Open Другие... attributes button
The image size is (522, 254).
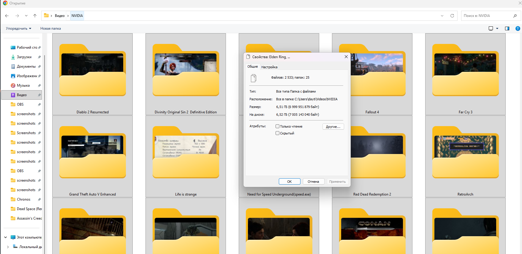(x=333, y=127)
